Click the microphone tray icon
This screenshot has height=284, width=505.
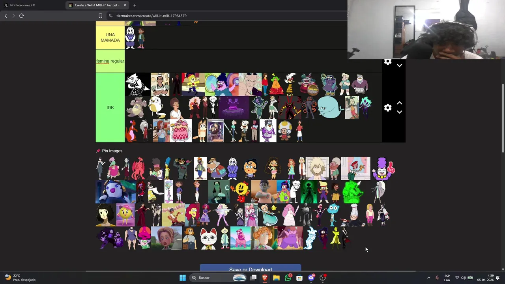coord(437,278)
